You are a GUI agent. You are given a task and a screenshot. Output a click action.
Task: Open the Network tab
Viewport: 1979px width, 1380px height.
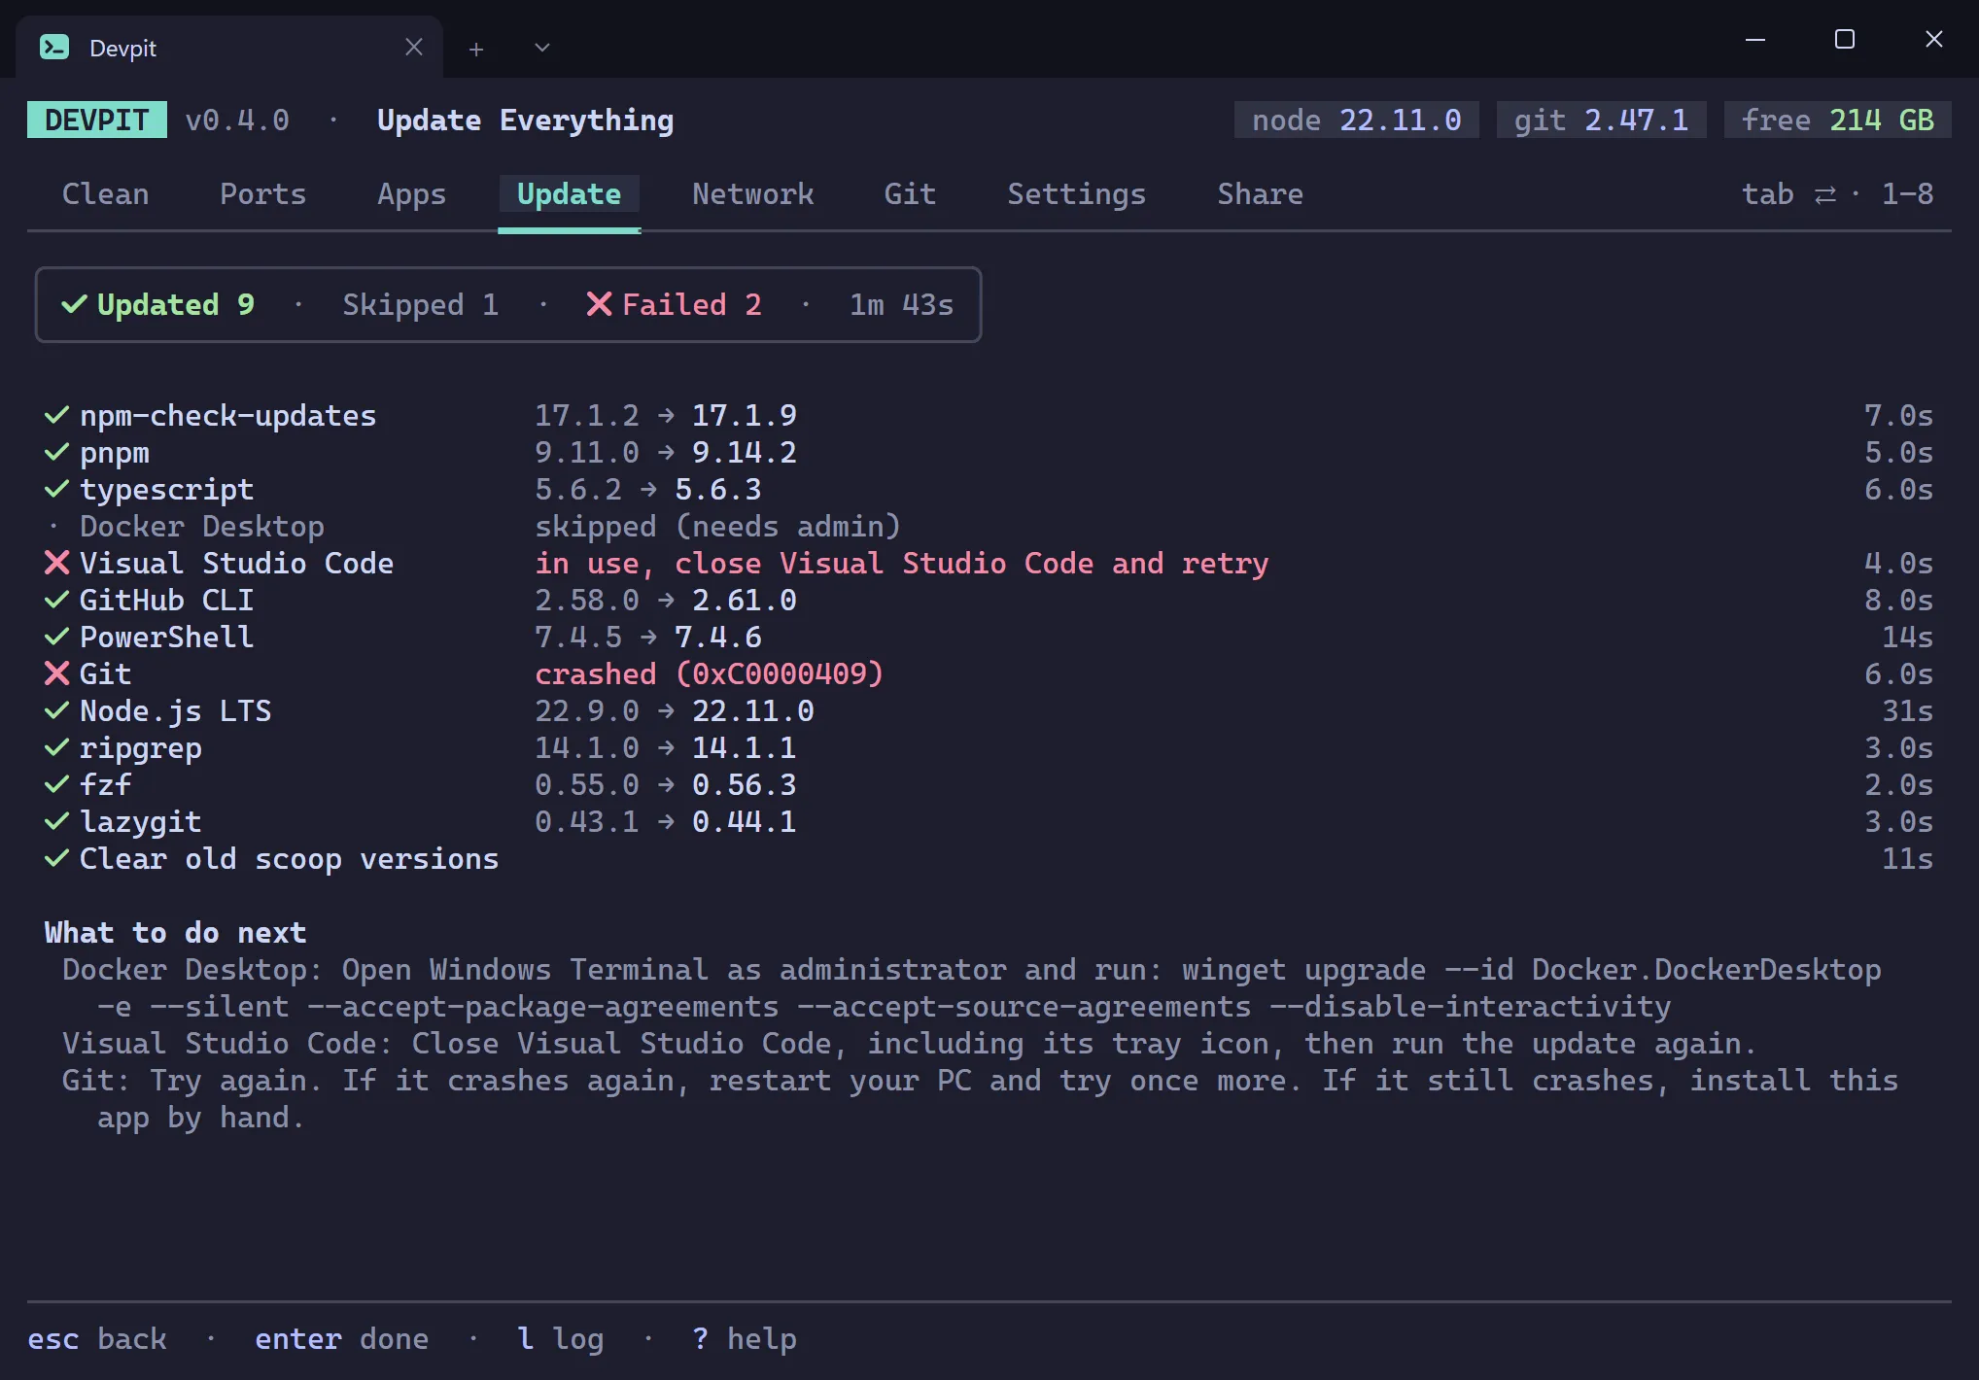[753, 194]
